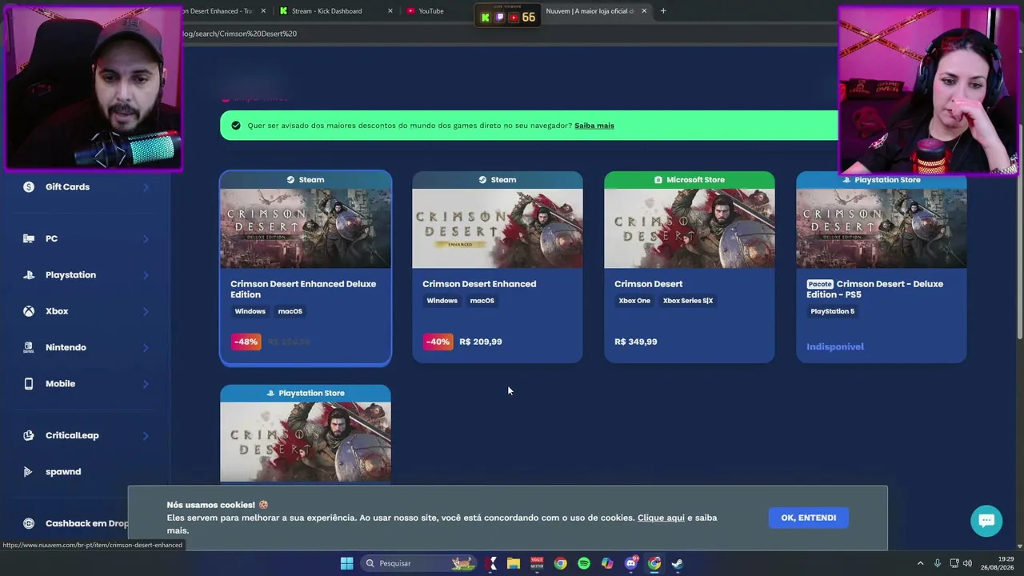
Task: Click the Xbox logo icon in the sidebar
Action: coord(29,311)
